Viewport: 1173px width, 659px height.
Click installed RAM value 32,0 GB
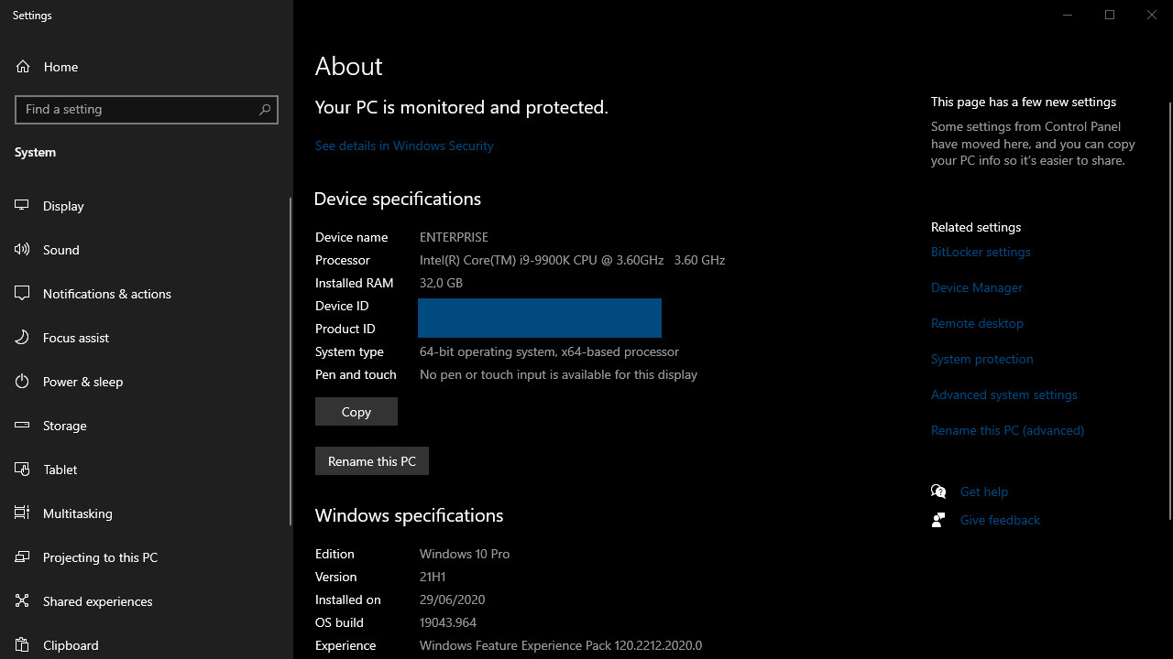[441, 283]
